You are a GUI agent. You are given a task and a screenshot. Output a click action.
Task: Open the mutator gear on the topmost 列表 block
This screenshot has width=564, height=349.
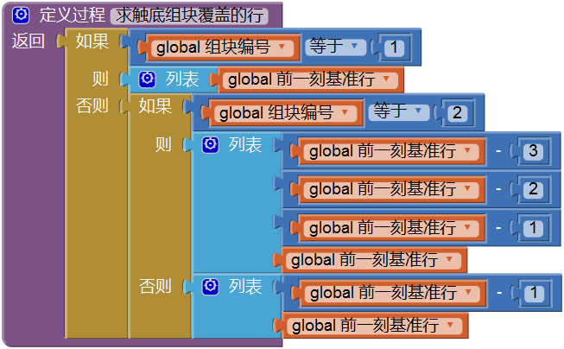(147, 79)
